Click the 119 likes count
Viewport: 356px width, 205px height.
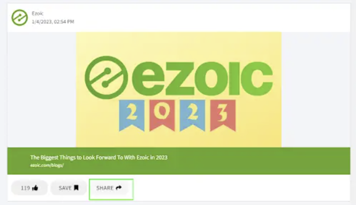(25, 188)
